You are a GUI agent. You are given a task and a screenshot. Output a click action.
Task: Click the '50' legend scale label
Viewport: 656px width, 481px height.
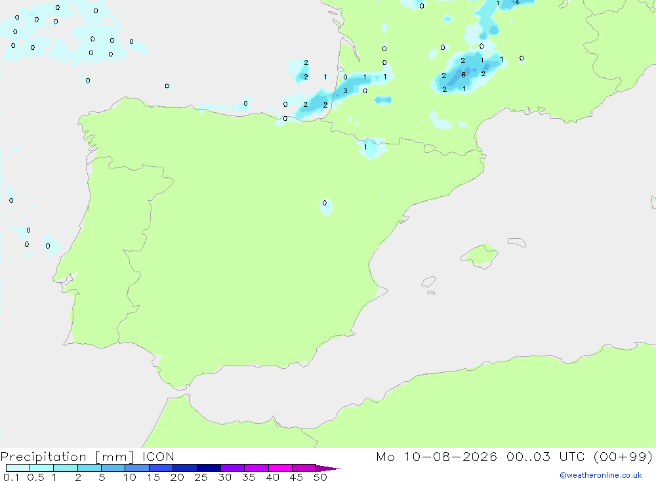coord(320,477)
